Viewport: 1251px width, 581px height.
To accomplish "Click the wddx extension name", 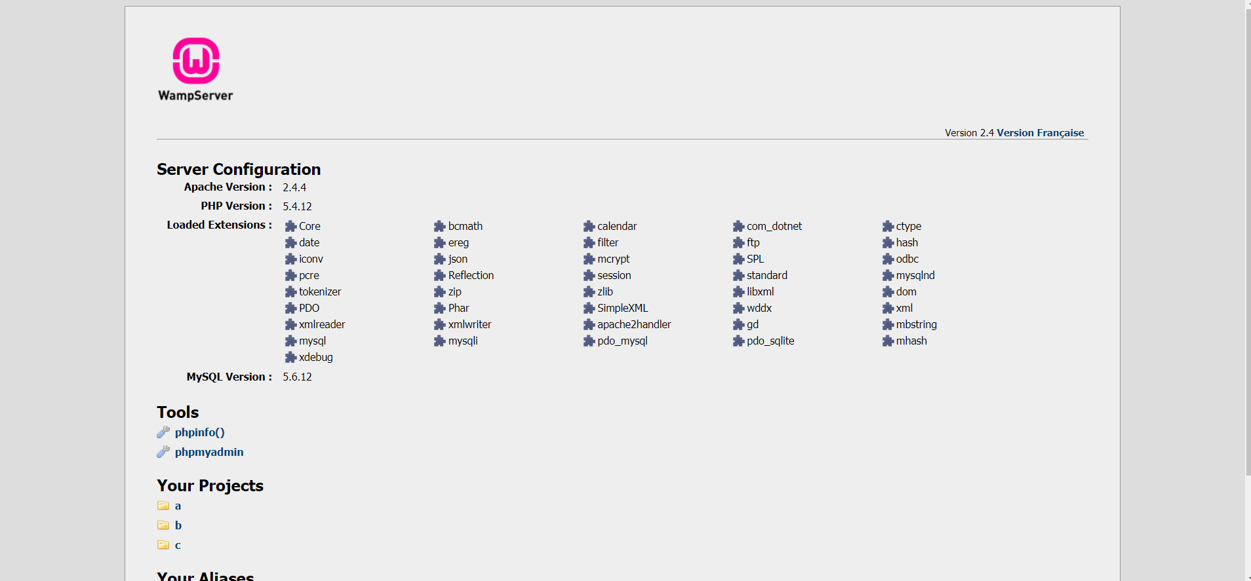I will [759, 308].
